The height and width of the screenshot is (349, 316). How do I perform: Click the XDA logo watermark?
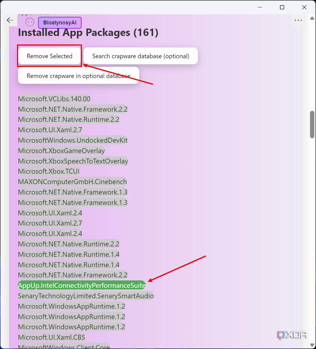click(x=291, y=335)
